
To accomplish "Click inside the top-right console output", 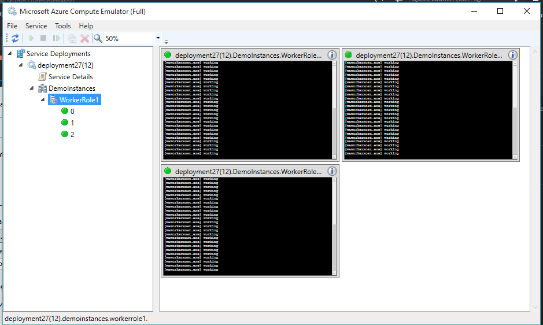I will click(429, 110).
